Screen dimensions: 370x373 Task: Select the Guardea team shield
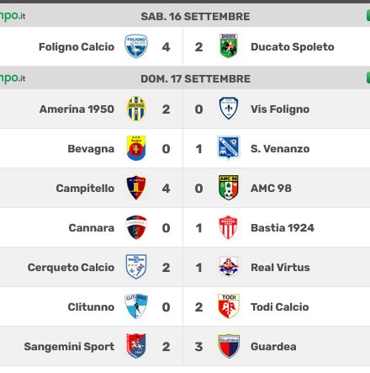coord(229,346)
